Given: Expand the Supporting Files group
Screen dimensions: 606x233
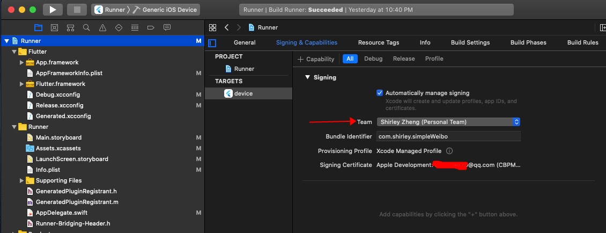Looking at the screenshot, I should 21,180.
